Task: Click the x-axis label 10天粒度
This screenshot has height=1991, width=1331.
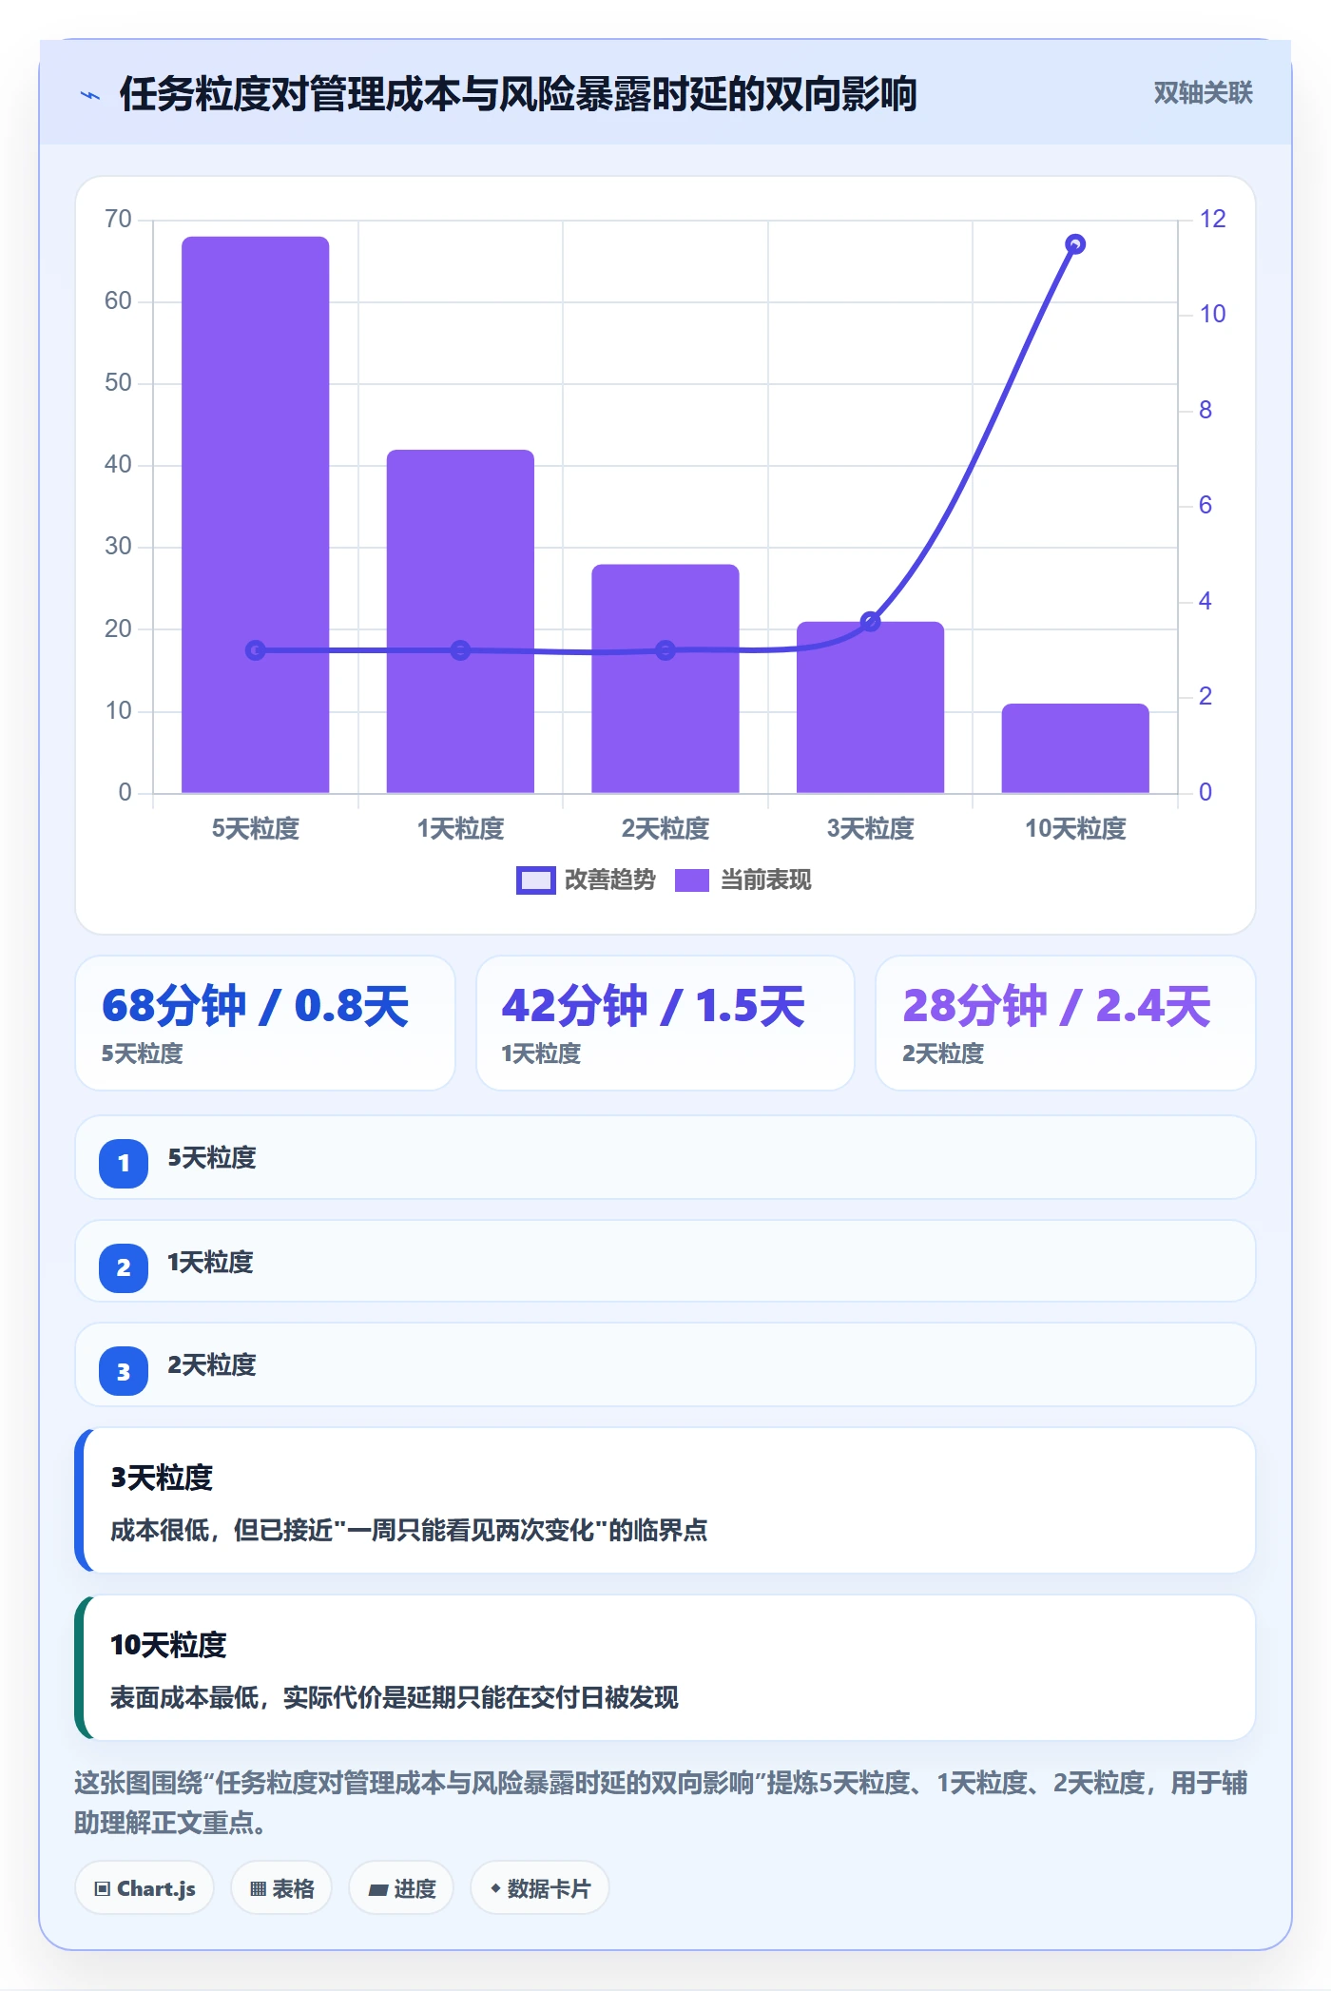Action: click(1075, 828)
